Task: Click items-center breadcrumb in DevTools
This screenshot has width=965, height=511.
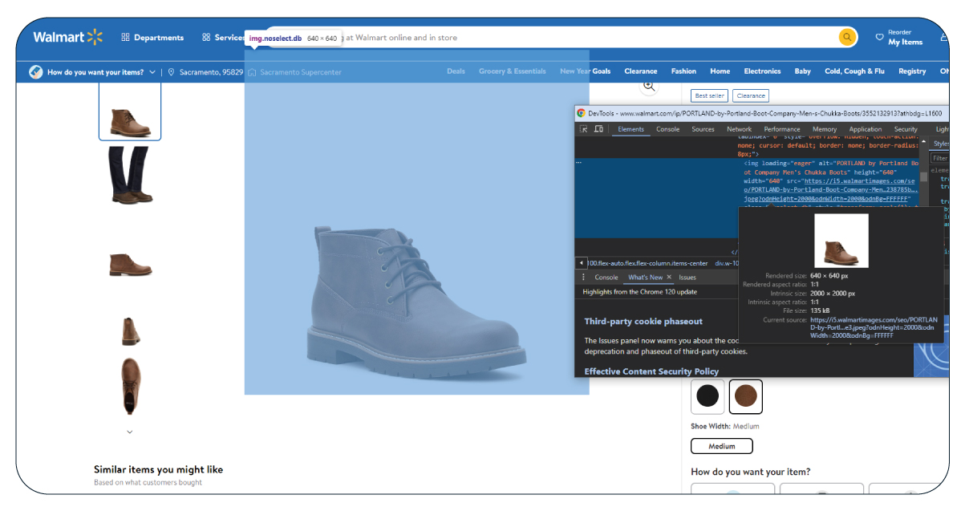Action: (648, 263)
